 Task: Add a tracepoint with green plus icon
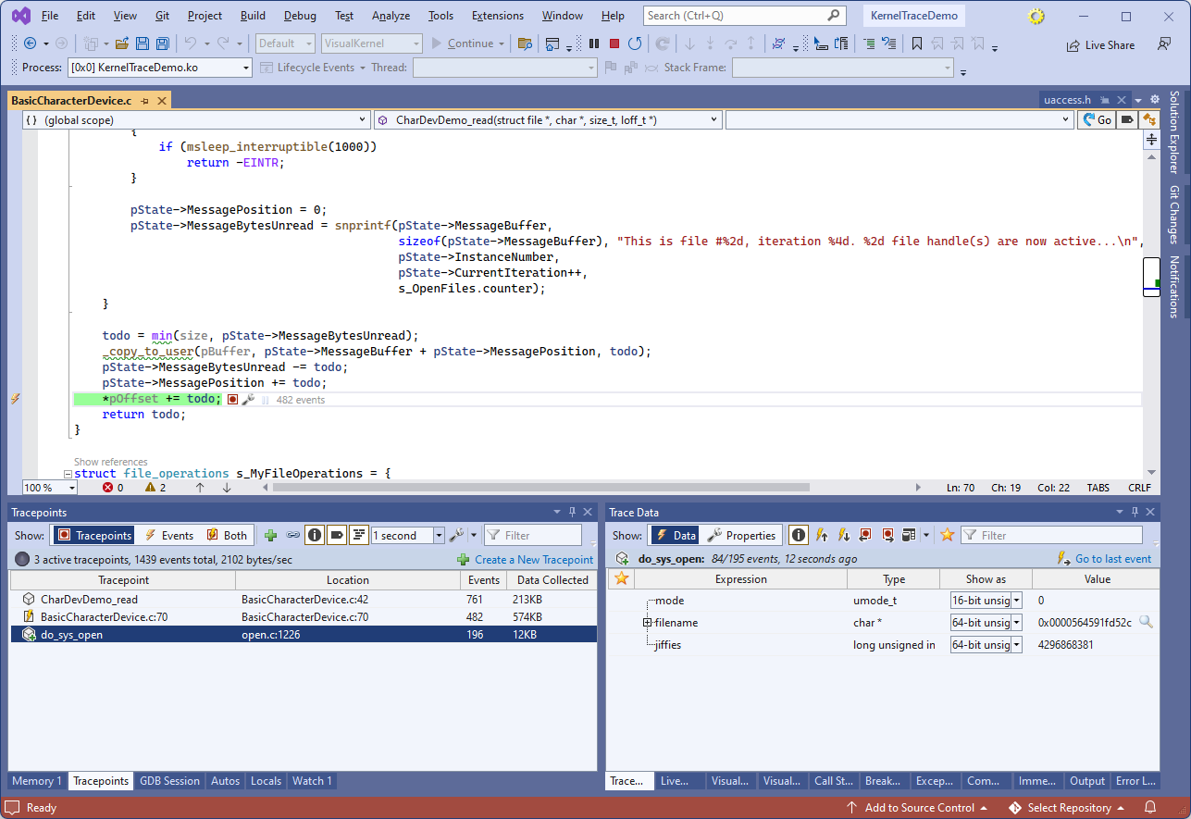[x=270, y=535]
